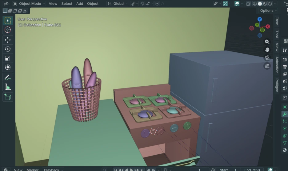
Task: Open the Scene properties tab
Action: (x=285, y=81)
